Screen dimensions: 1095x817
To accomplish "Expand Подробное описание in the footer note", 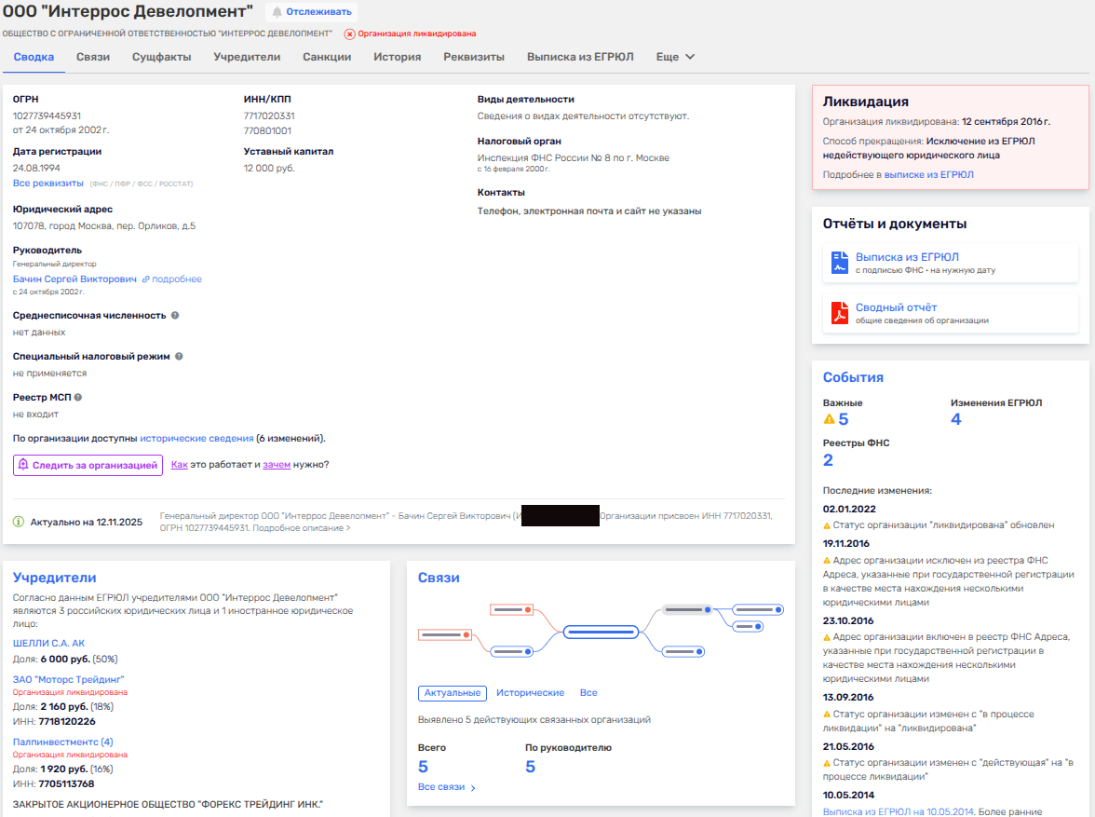I will click(301, 528).
